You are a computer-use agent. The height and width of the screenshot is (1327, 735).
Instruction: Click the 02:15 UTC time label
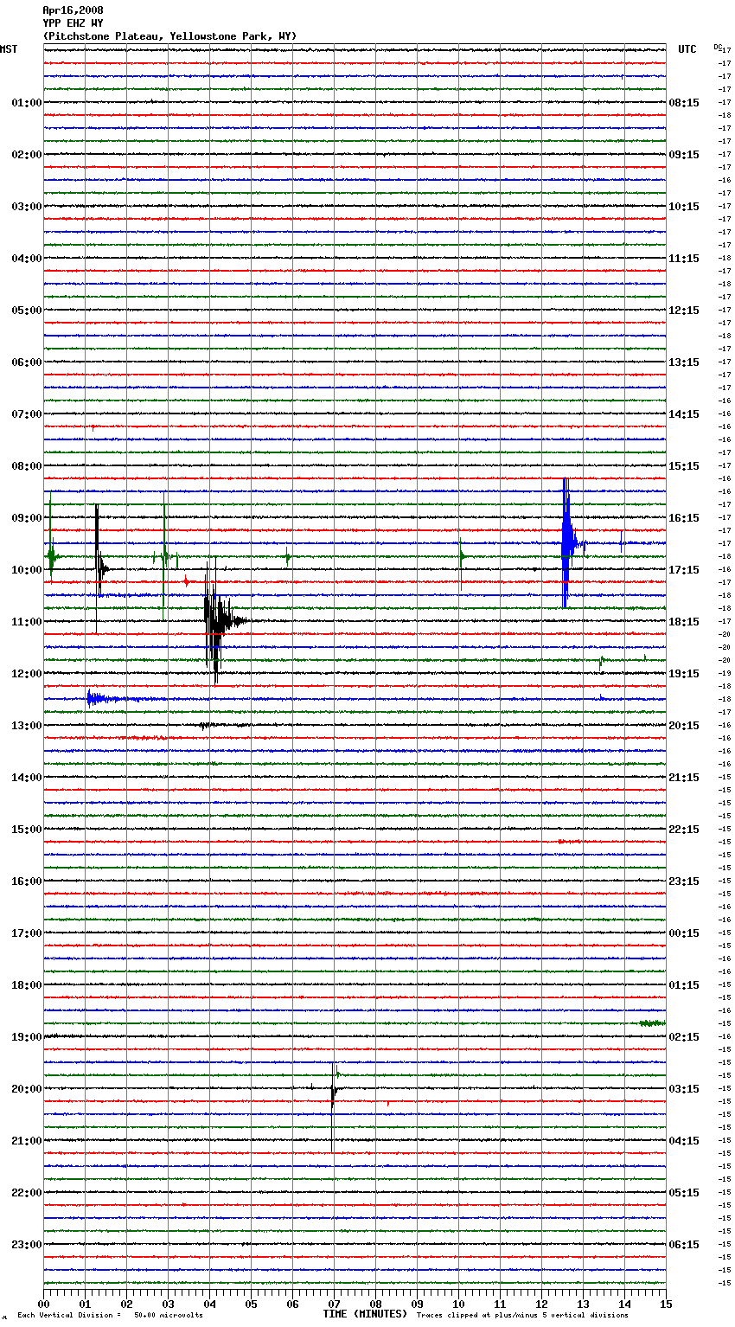(684, 1037)
